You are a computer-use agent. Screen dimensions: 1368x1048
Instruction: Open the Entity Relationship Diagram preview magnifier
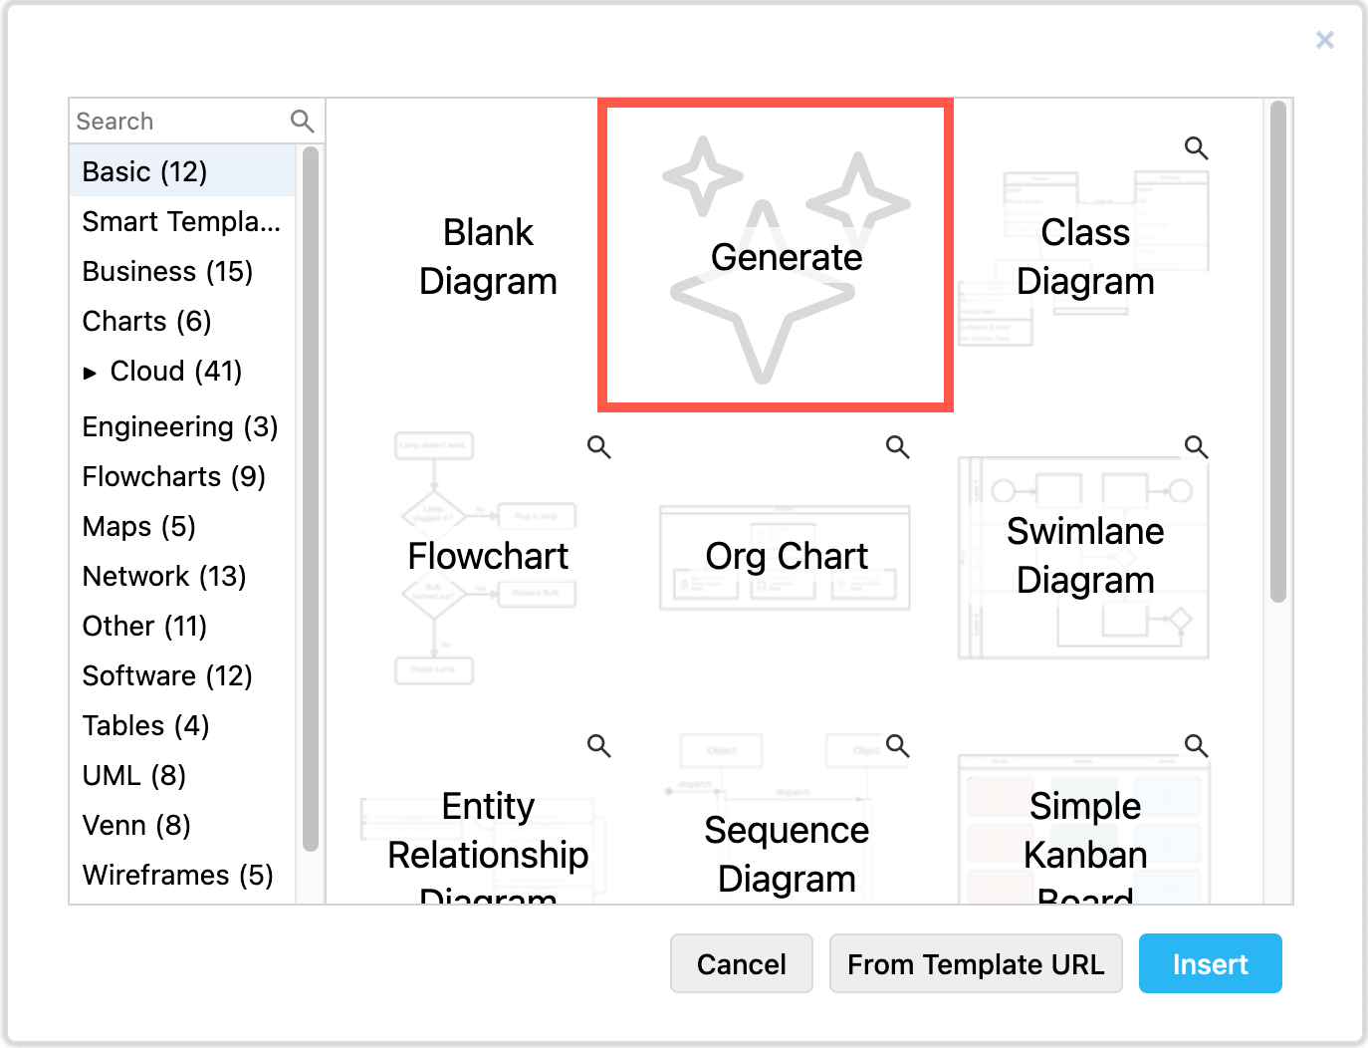pos(598,745)
